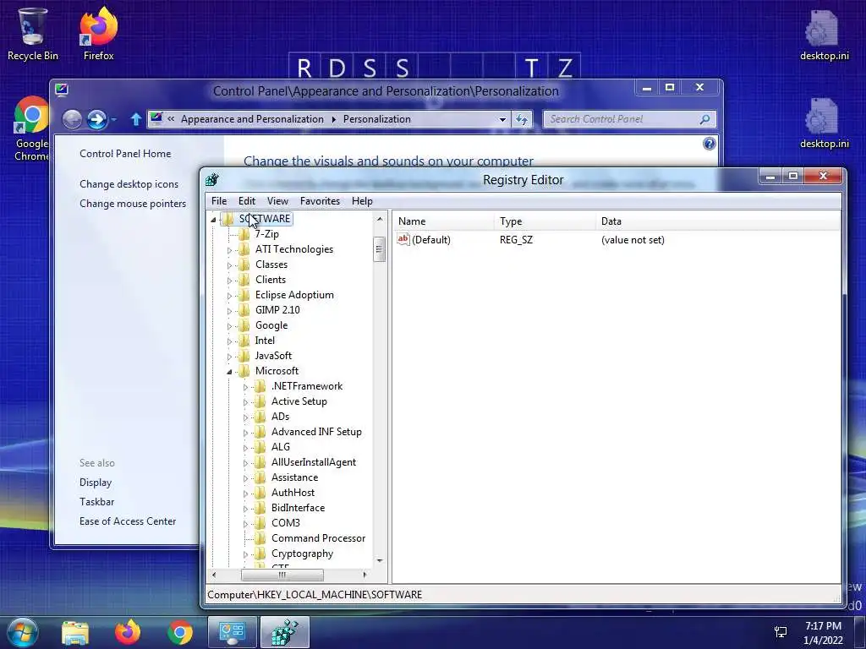Open the View menu
Viewport: 866px width, 649px height.
[x=277, y=201]
